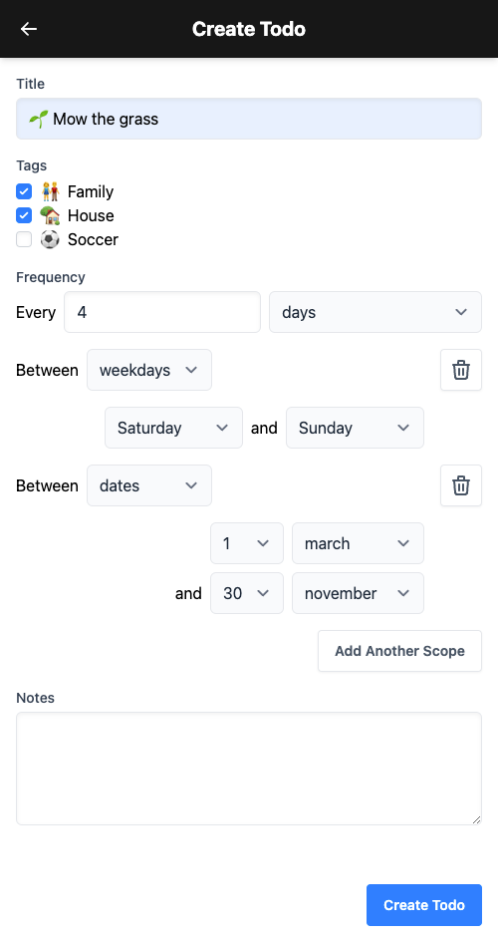This screenshot has height=942, width=498.
Task: Uncheck the House tag checkbox
Action: [23, 215]
